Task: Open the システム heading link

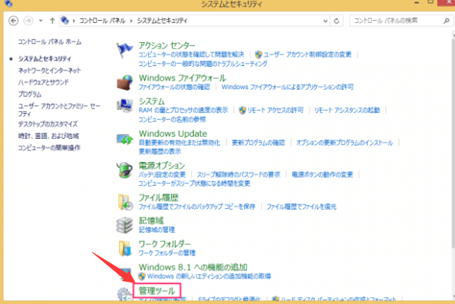Action: click(x=151, y=101)
